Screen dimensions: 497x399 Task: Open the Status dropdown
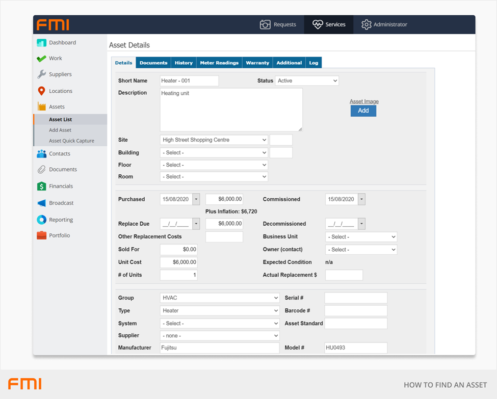(307, 81)
